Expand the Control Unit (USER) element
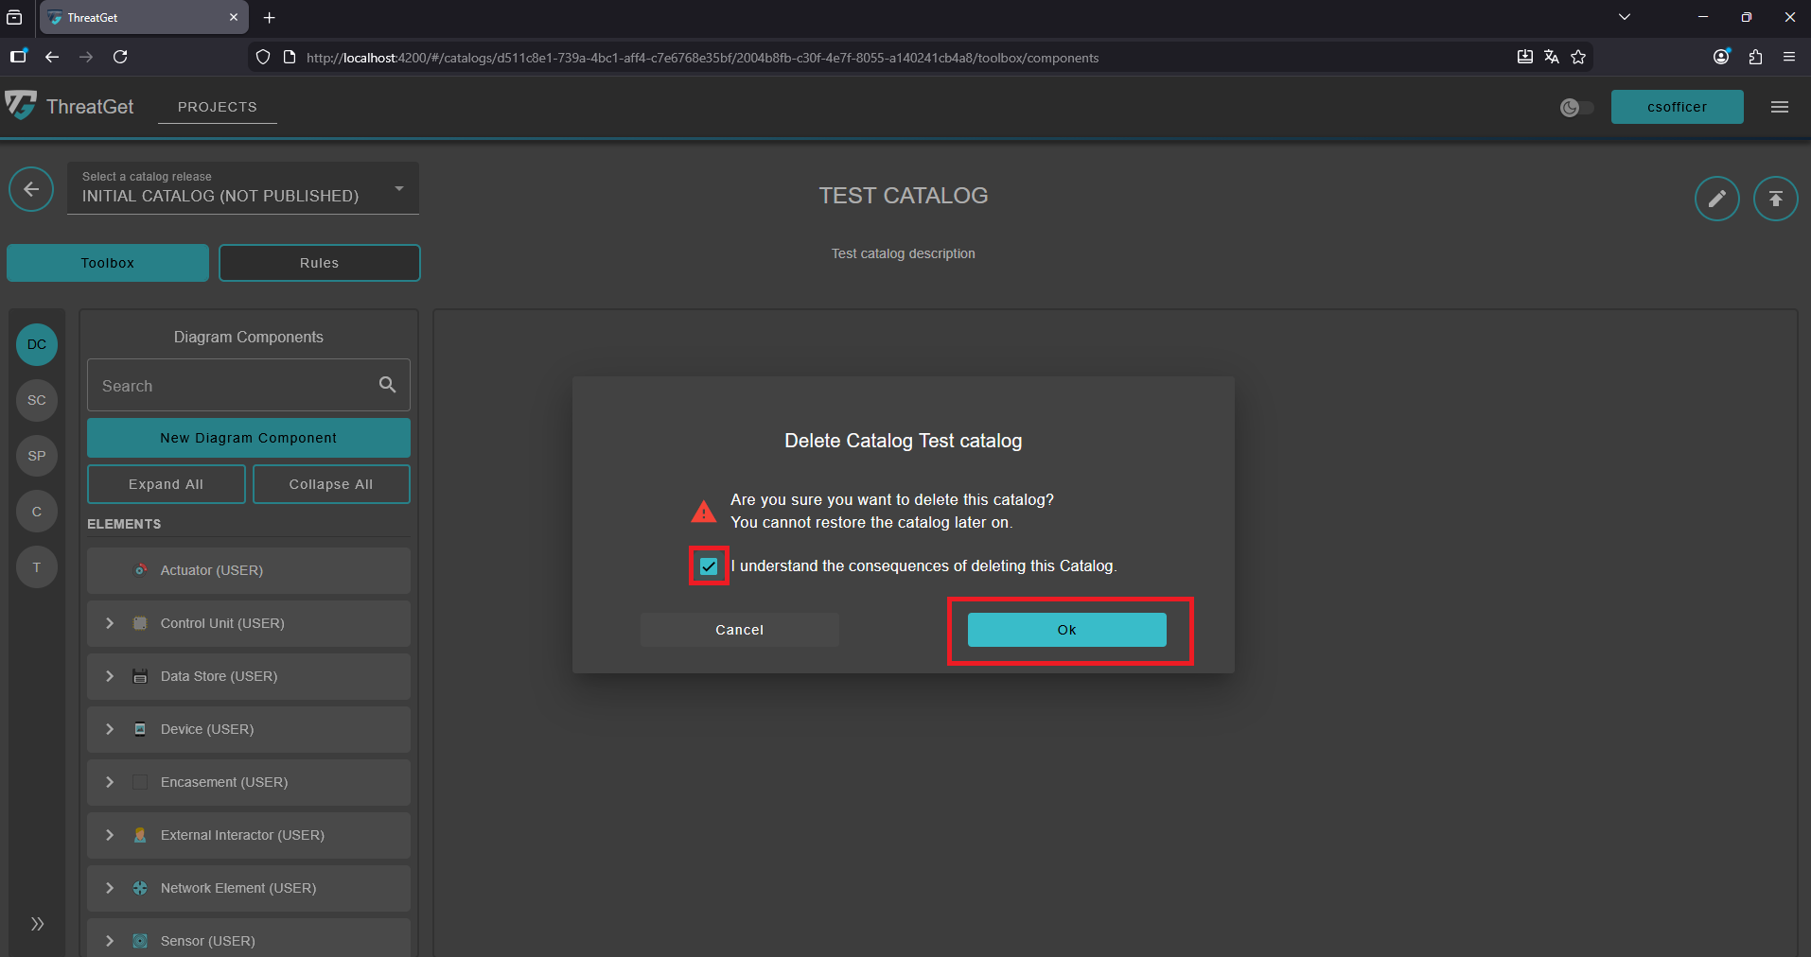 (109, 623)
